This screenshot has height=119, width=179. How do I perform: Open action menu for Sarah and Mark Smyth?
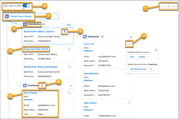point(69,49)
